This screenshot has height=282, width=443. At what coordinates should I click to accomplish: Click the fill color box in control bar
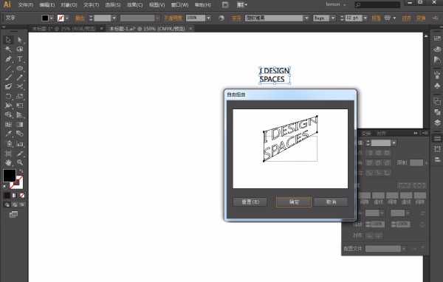pos(44,18)
